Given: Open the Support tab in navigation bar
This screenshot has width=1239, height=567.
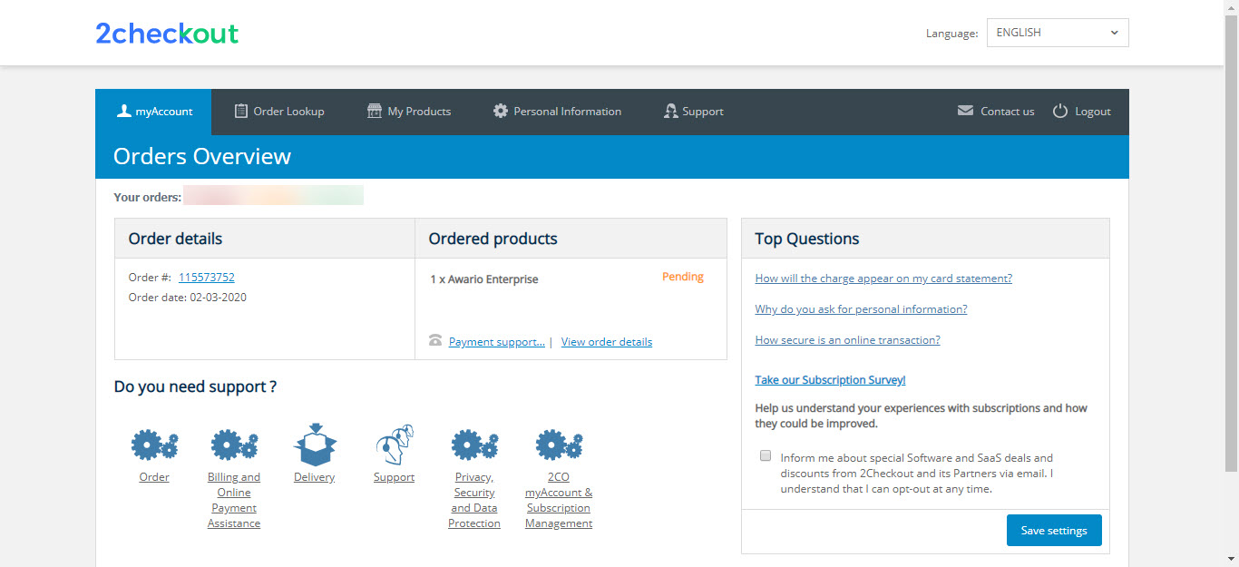Looking at the screenshot, I should click(693, 112).
